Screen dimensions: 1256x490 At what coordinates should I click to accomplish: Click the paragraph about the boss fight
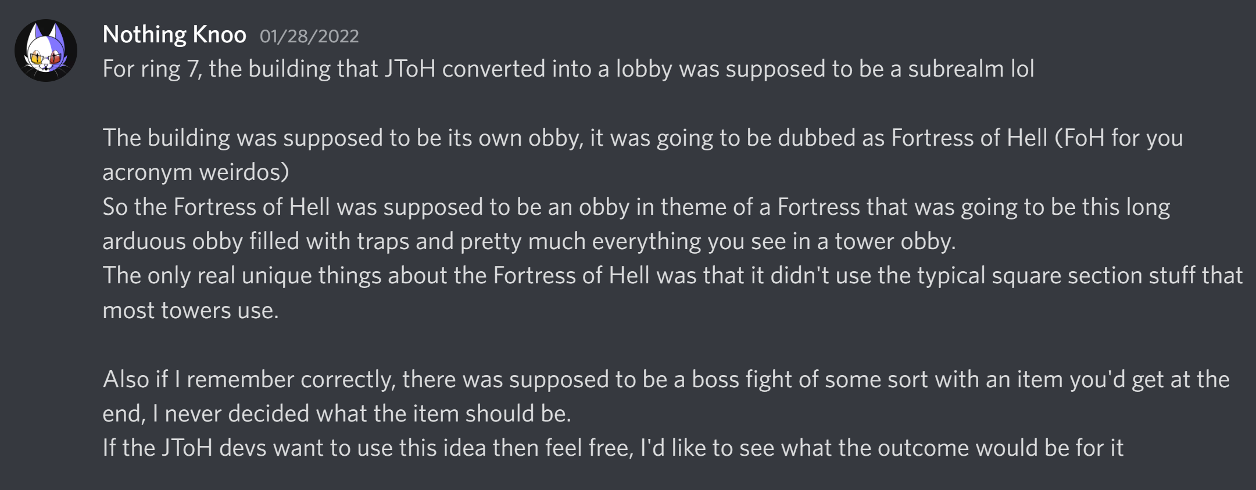(581, 379)
